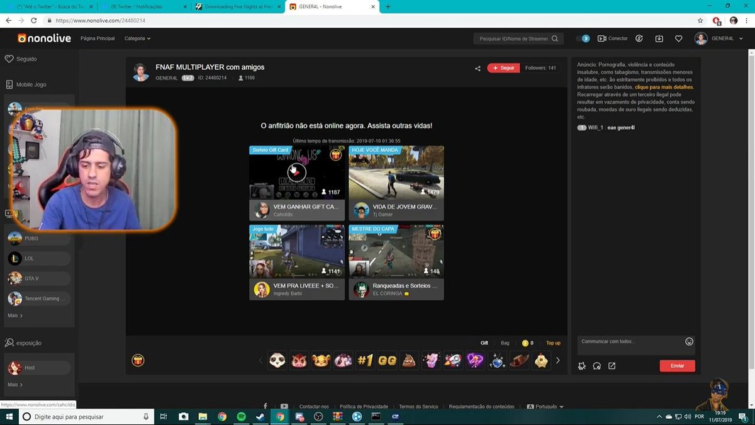Expand the GENER4L account menu

pyautogui.click(x=730, y=38)
